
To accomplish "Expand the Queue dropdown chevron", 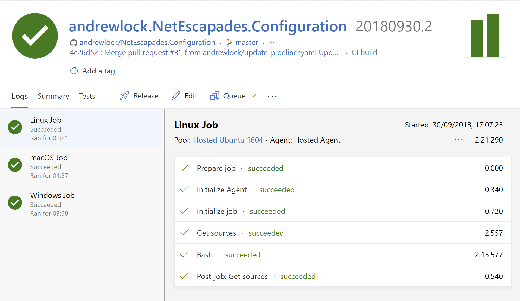I will pyautogui.click(x=253, y=96).
